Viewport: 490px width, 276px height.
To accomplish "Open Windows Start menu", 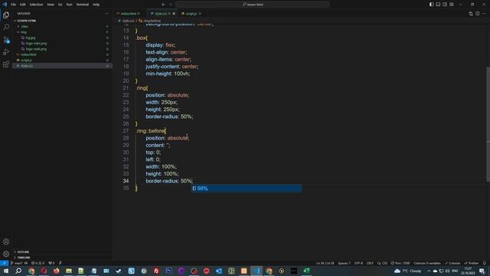I will pos(5,271).
